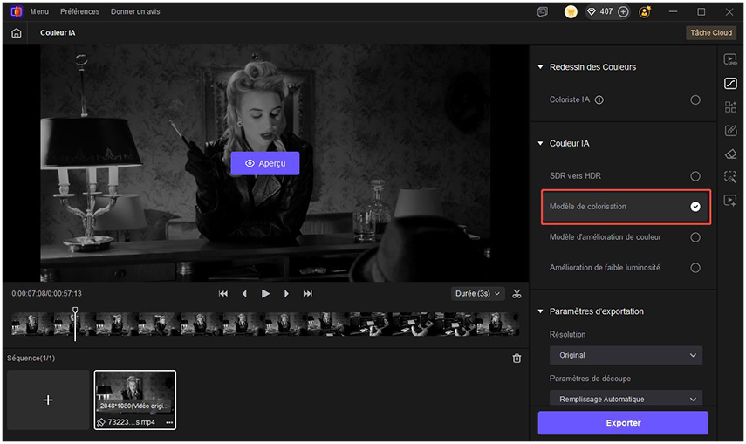Open the Résolution Original dropdown
This screenshot has height=444, width=746.
(x=625, y=355)
